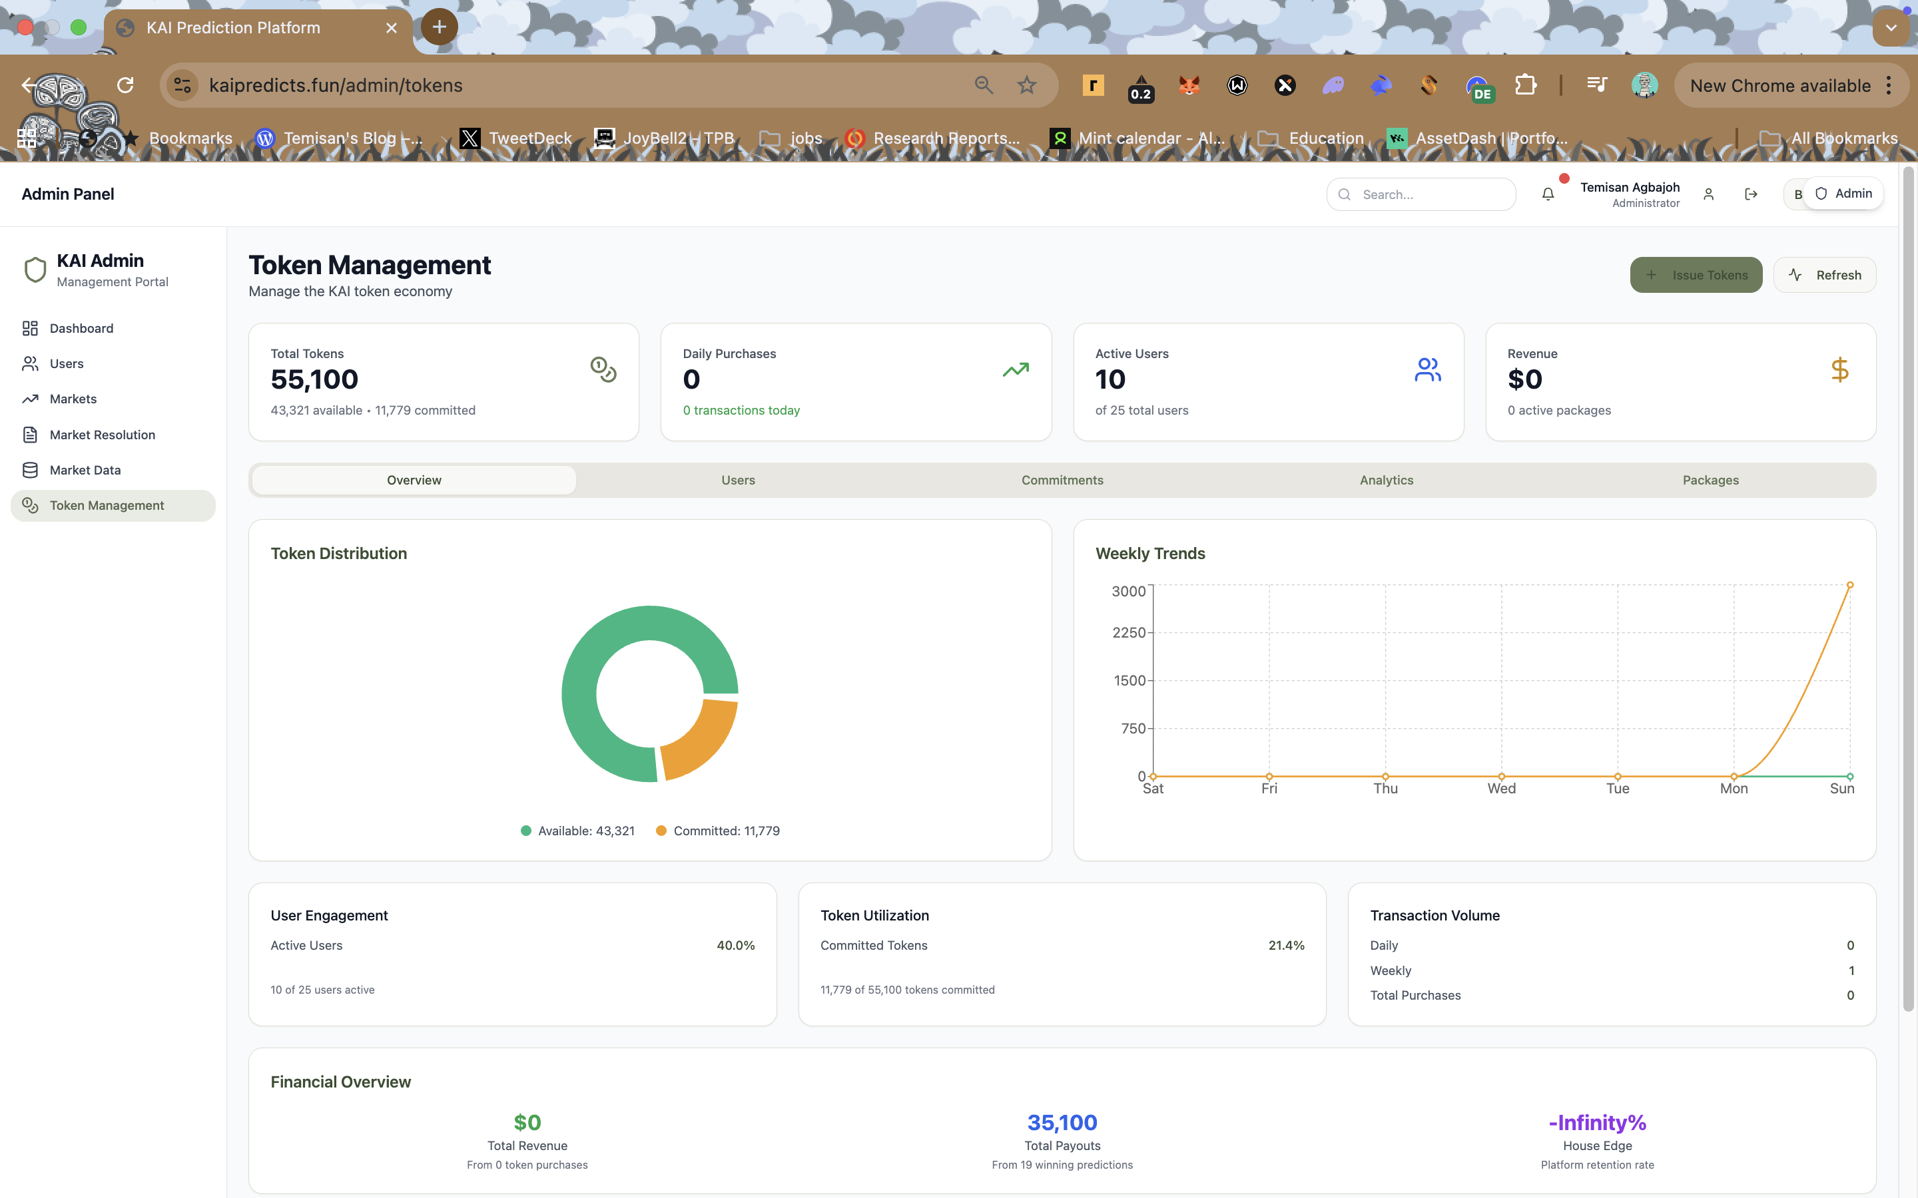Open Market Data in sidebar
This screenshot has width=1918, height=1198.
tap(85, 470)
